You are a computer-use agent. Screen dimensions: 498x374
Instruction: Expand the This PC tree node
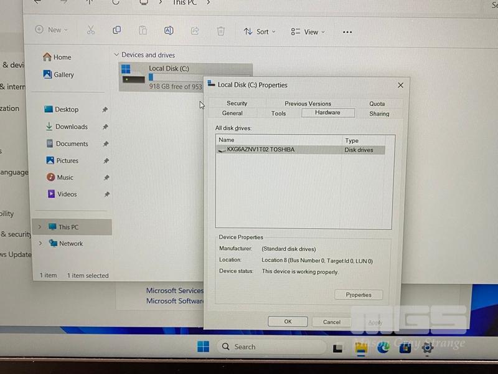tap(40, 227)
